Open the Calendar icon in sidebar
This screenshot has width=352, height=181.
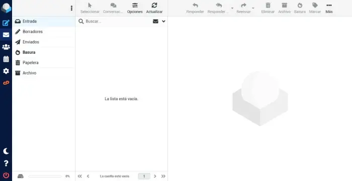tap(6, 59)
